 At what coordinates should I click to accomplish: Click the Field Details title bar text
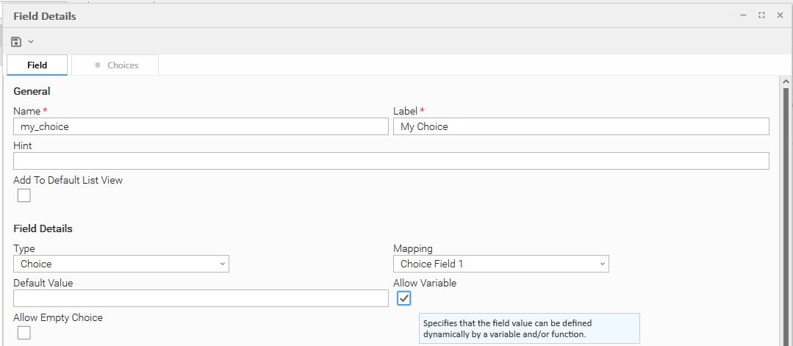44,16
